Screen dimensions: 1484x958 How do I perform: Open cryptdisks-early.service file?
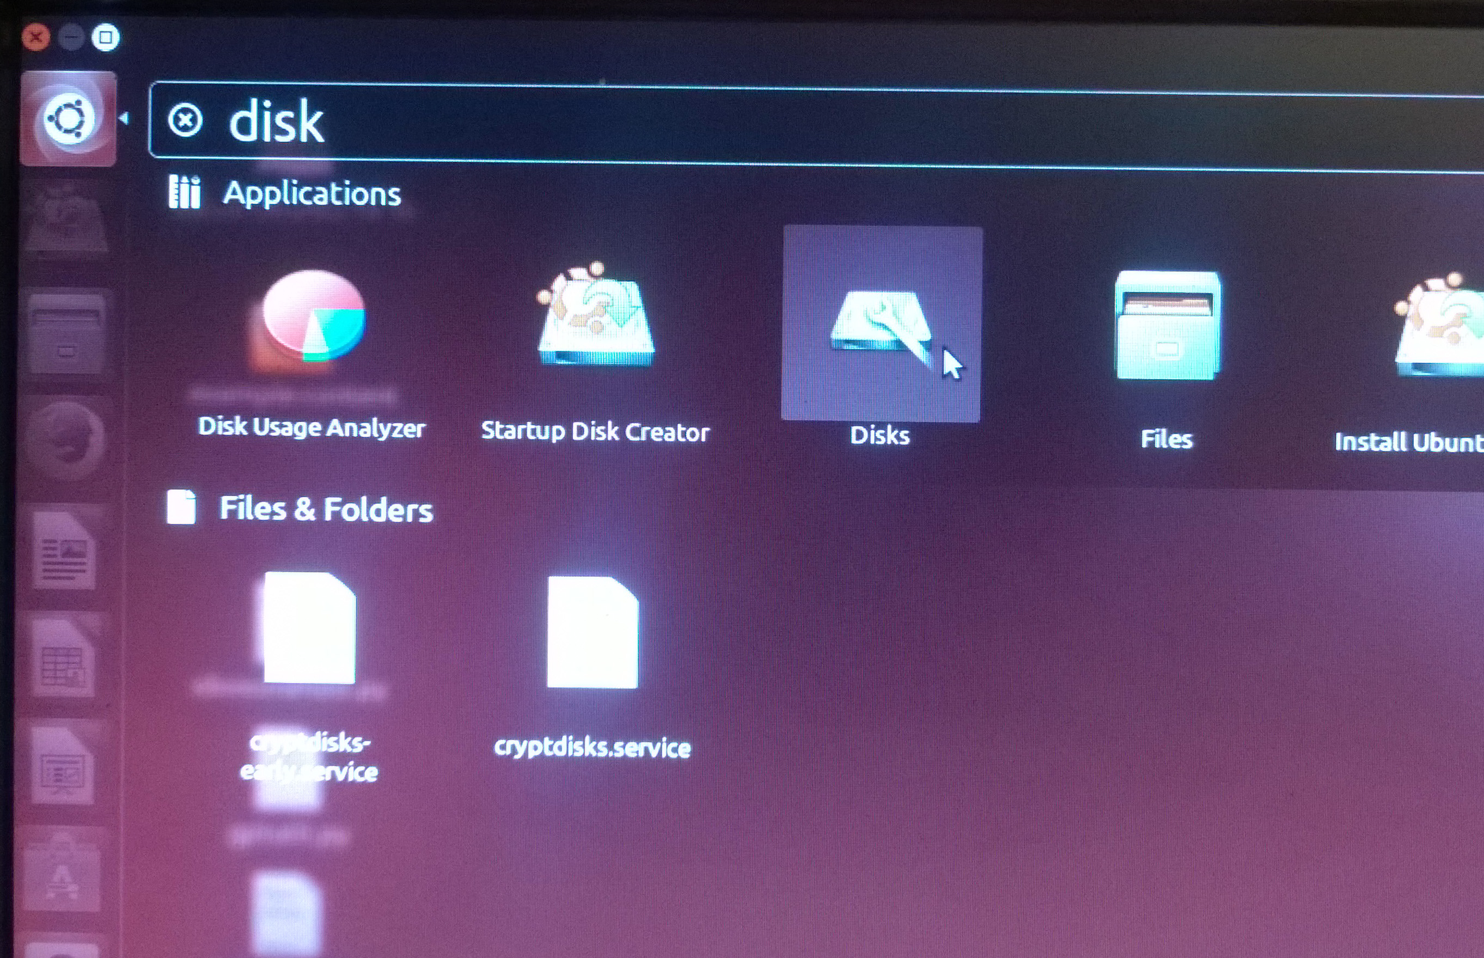pos(310,627)
